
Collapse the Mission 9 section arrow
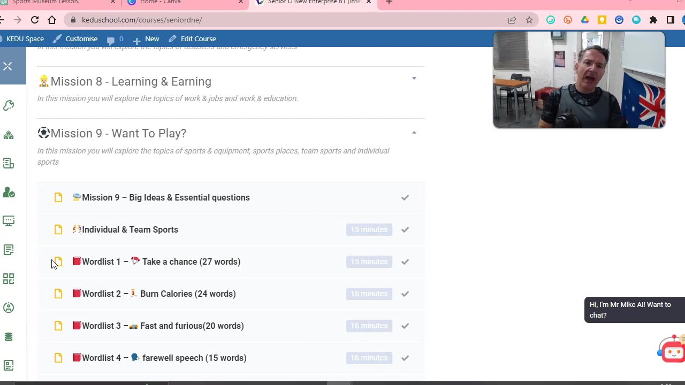tap(414, 133)
